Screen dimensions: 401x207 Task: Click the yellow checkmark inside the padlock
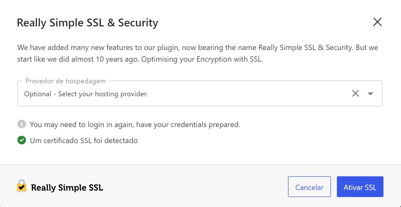click(21, 188)
